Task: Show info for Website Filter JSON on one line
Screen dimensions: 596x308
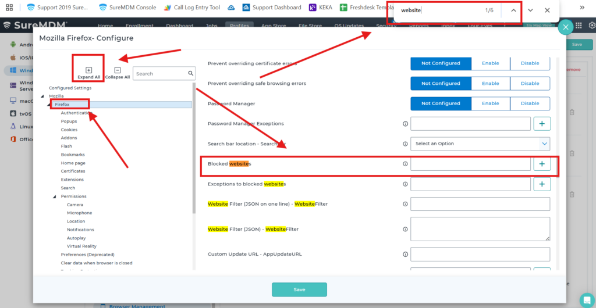Action: tap(405, 204)
